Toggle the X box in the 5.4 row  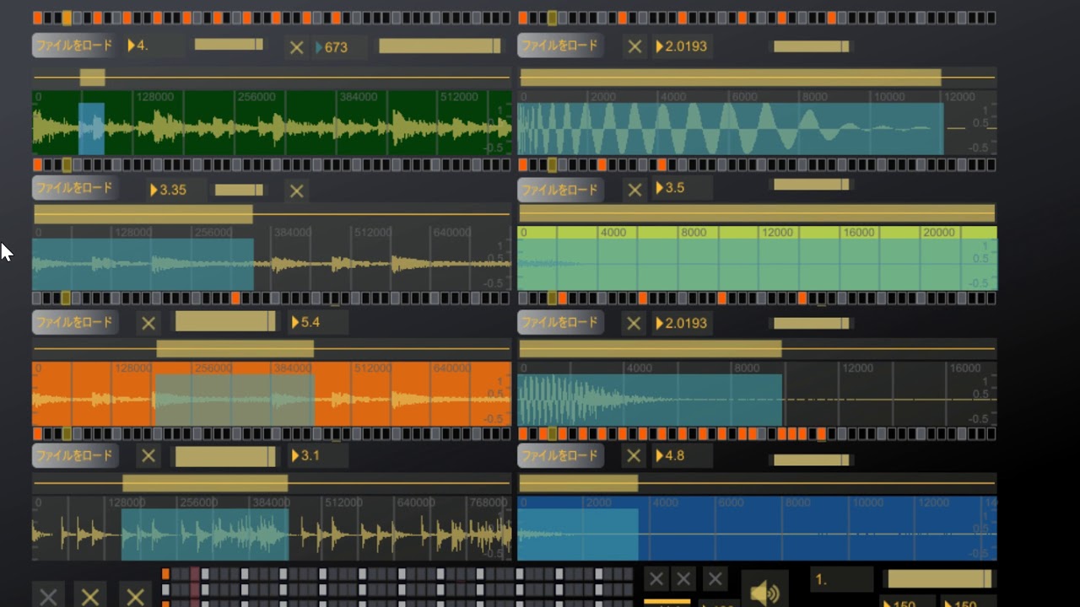pyautogui.click(x=148, y=322)
